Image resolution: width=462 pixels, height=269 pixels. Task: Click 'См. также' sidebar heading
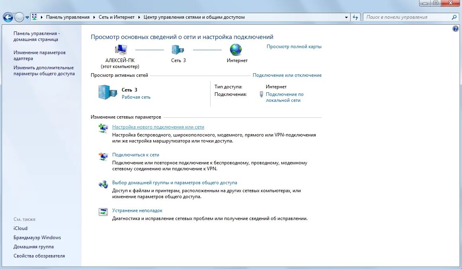pos(24,219)
